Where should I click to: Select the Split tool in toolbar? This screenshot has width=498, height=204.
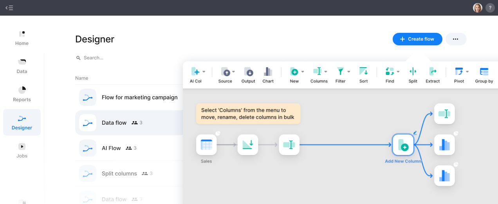(413, 72)
